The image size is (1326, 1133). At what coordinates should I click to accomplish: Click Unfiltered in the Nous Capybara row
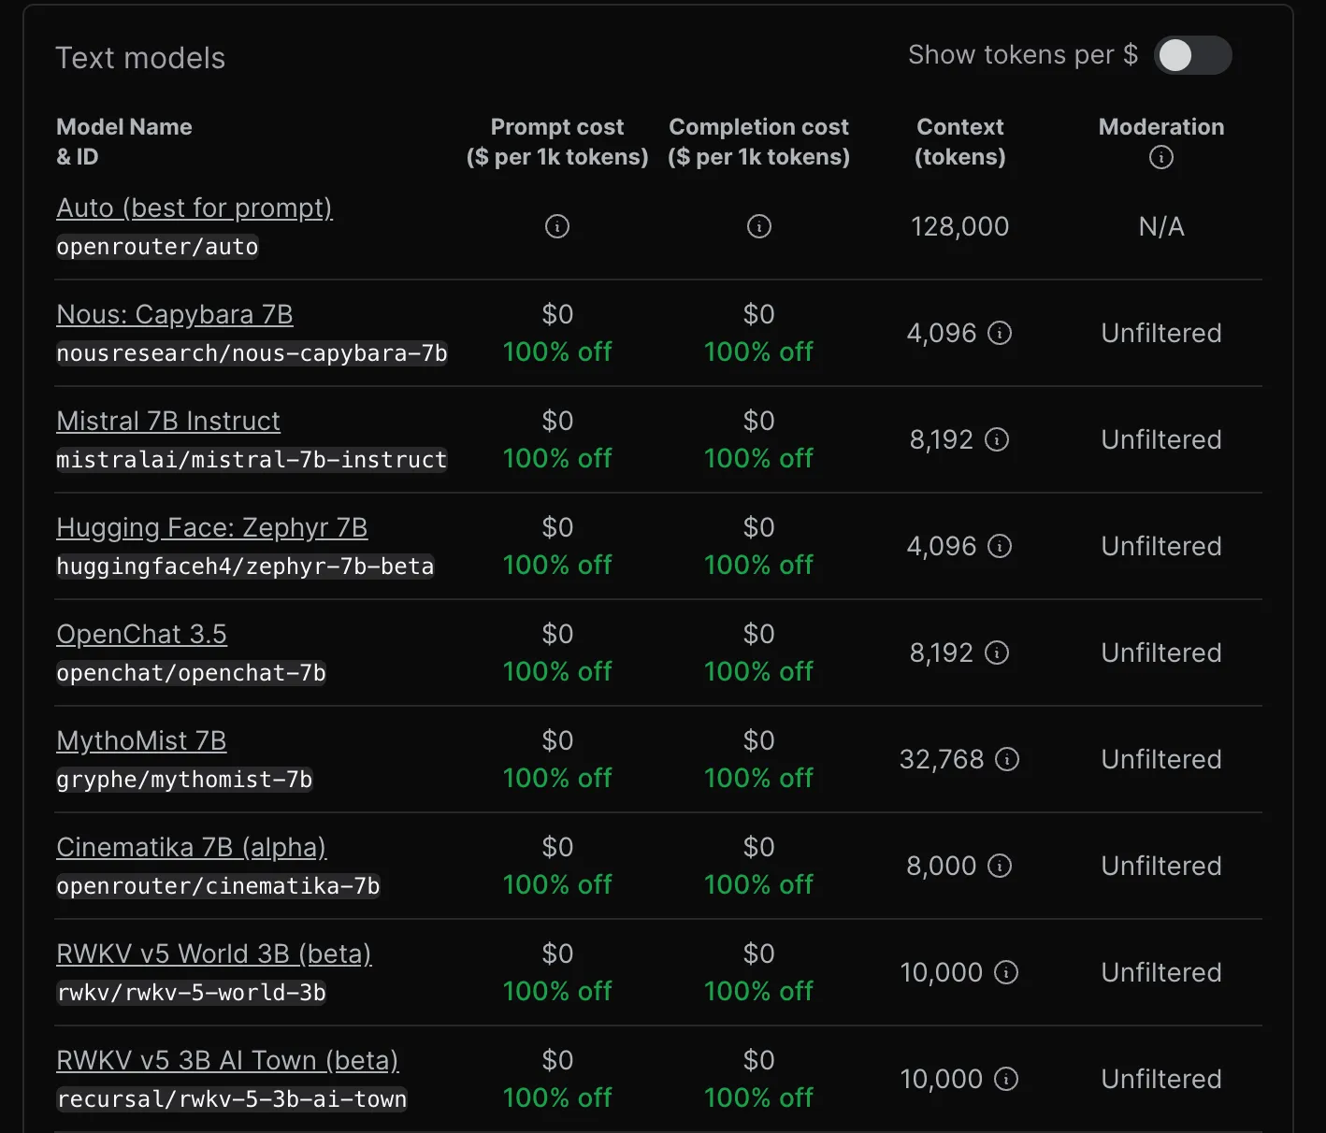tap(1161, 333)
